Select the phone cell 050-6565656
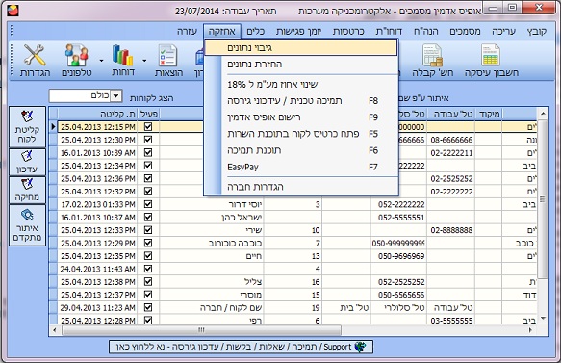This screenshot has height=363, width=561. click(398, 295)
